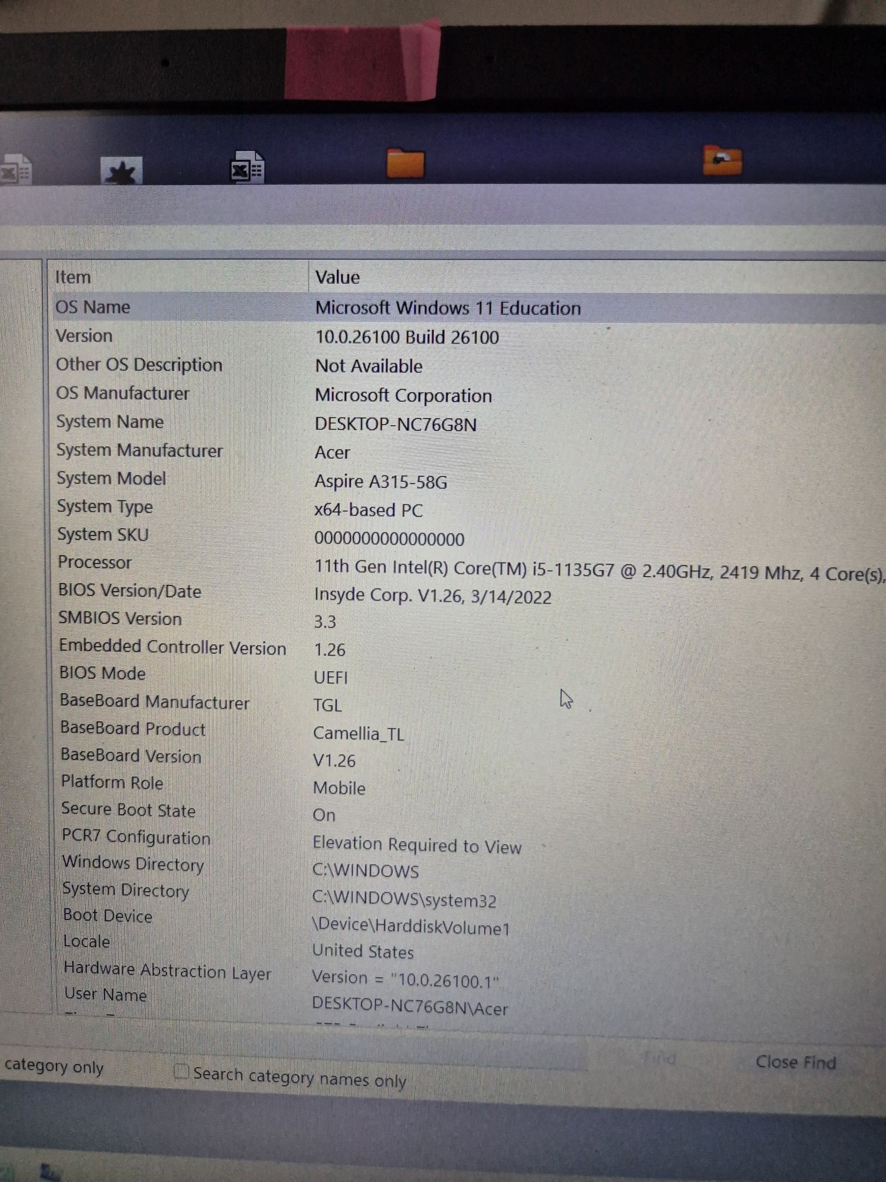This screenshot has width=886, height=1182.
Task: Select the System Name row label
Action: (x=110, y=421)
